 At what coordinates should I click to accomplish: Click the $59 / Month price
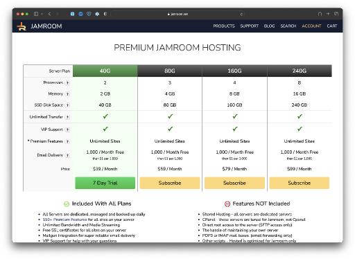pos(170,169)
